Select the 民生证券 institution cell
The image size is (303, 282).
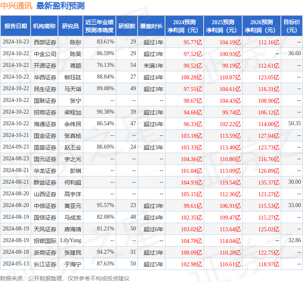45,89
